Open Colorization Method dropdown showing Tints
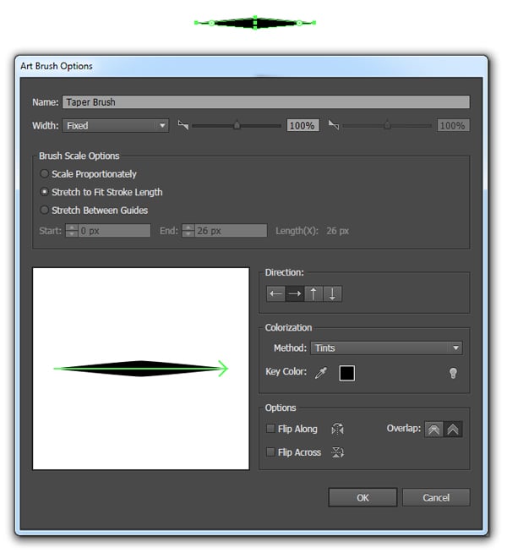Image resolution: width=507 pixels, height=553 pixels. click(x=386, y=348)
